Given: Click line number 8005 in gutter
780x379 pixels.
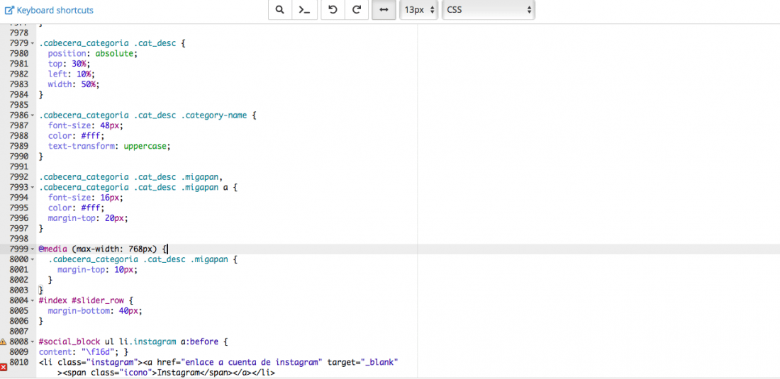Looking at the screenshot, I should [19, 311].
